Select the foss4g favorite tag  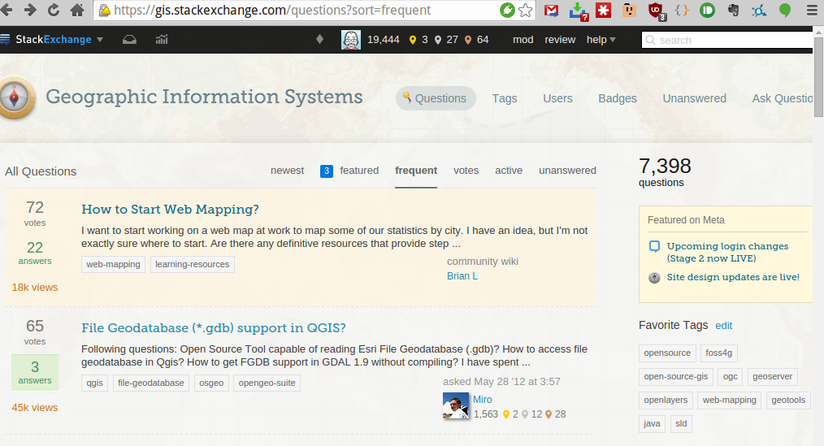[x=719, y=353]
